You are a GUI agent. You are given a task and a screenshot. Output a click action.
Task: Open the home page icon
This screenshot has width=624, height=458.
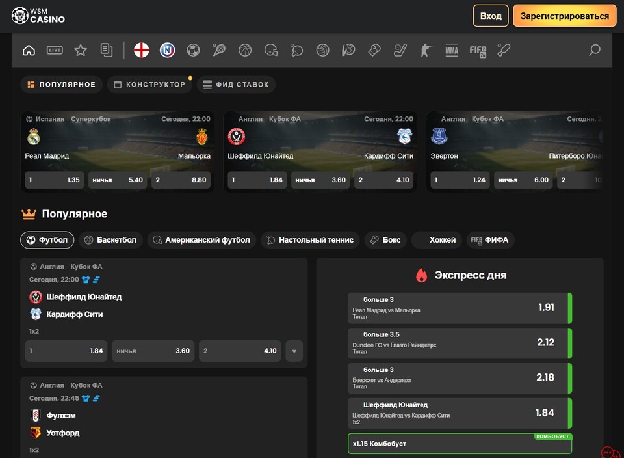pyautogui.click(x=29, y=50)
